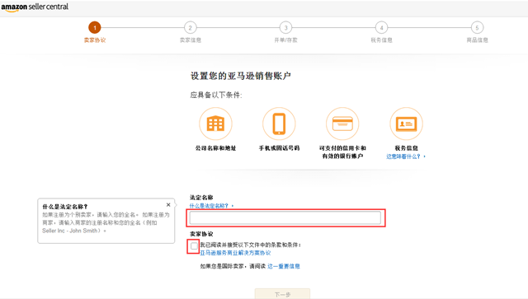Click the 开单/存款 step label
The width and height of the screenshot is (528, 299).
(x=286, y=40)
